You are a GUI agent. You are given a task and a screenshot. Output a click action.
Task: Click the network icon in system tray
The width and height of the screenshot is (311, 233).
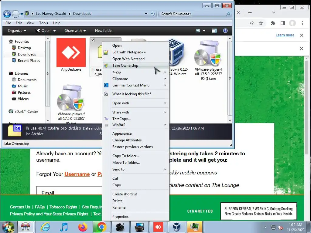pyautogui.click(x=273, y=228)
